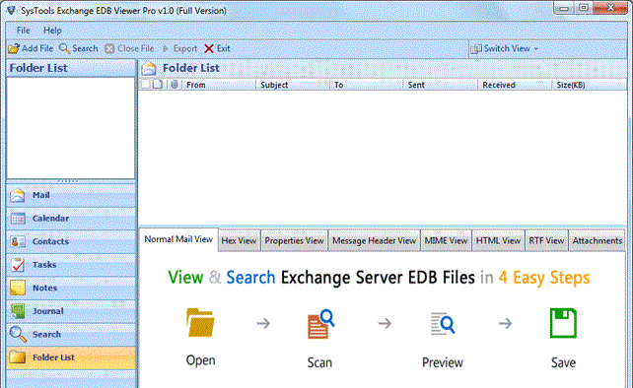The height and width of the screenshot is (388, 633).
Task: Switch to Normal Mail View tab
Action: [x=178, y=239]
